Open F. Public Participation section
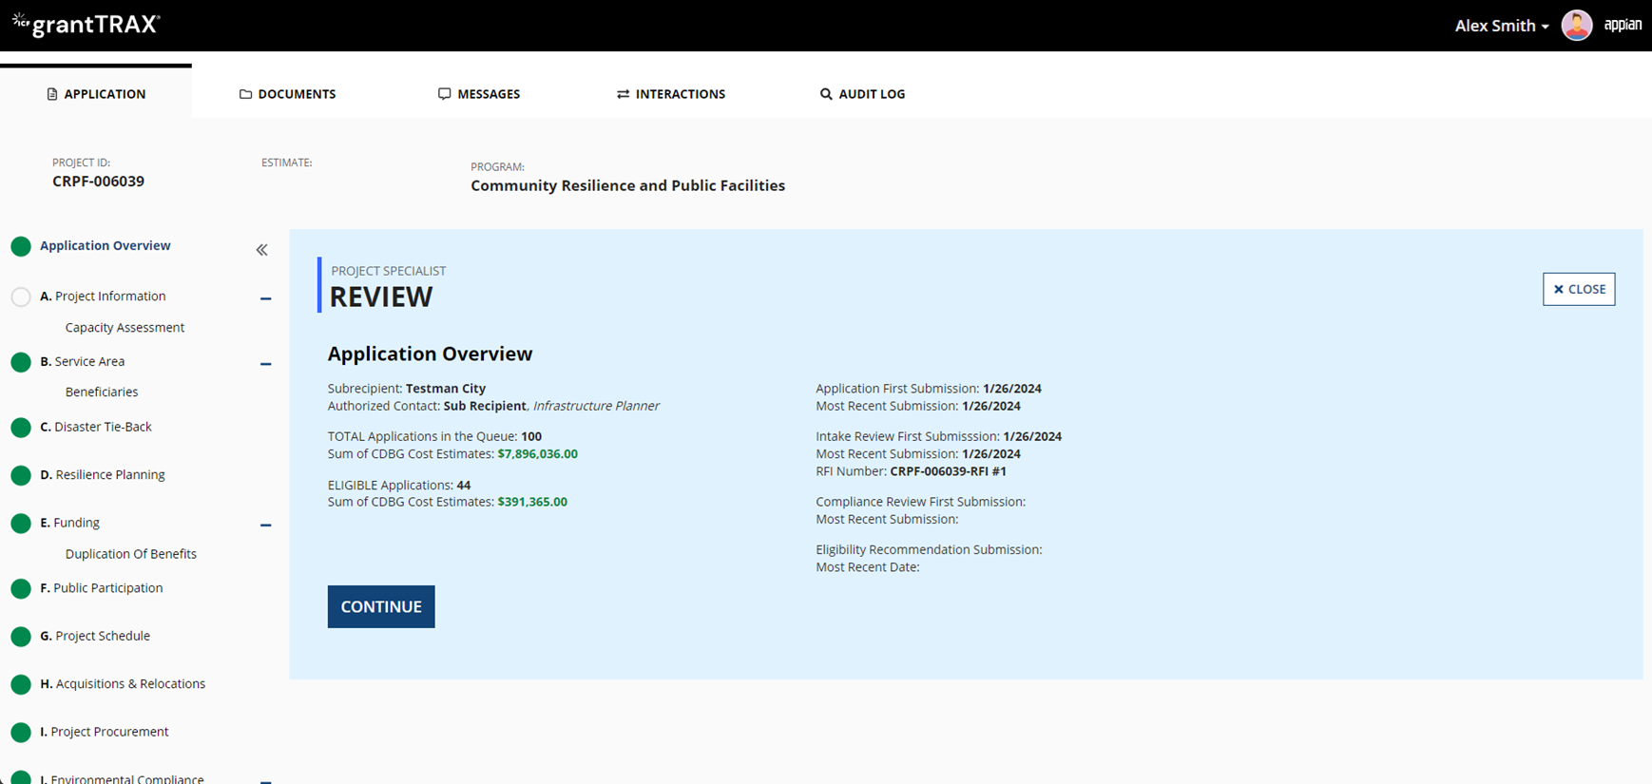This screenshot has height=784, width=1652. (x=102, y=587)
